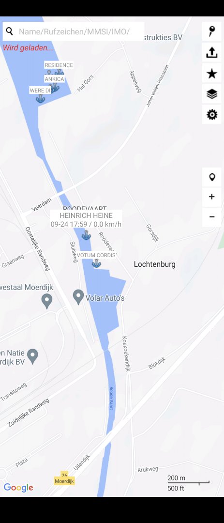Center map on my location pin
The image size is (224, 523).
(x=212, y=177)
